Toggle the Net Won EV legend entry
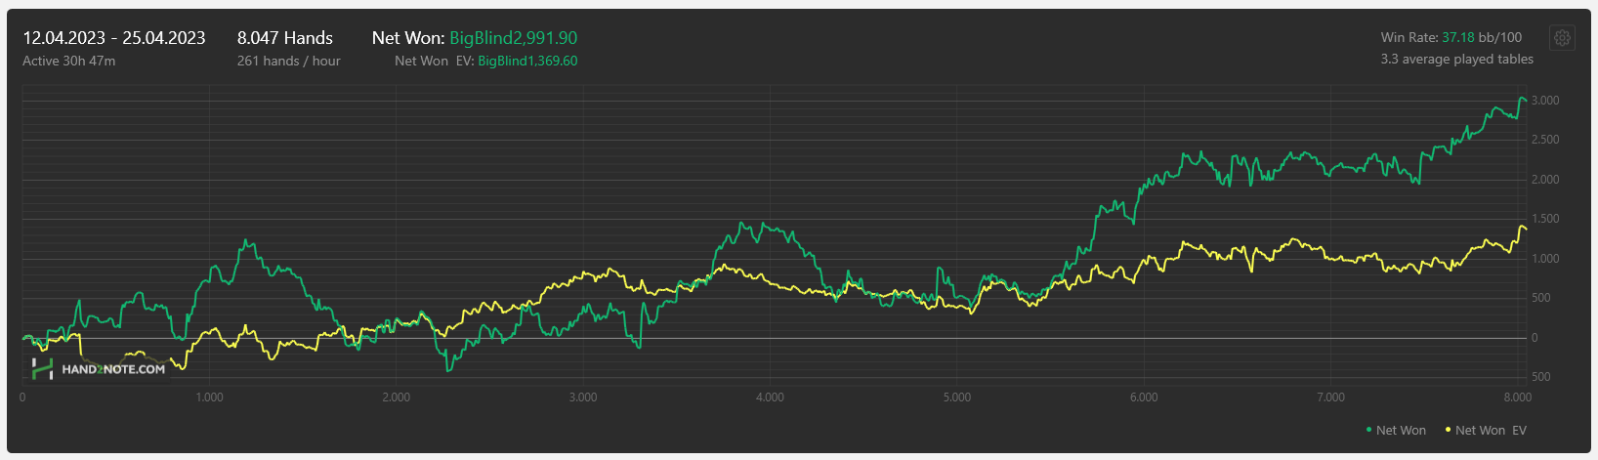Image resolution: width=1598 pixels, height=460 pixels. (1486, 430)
